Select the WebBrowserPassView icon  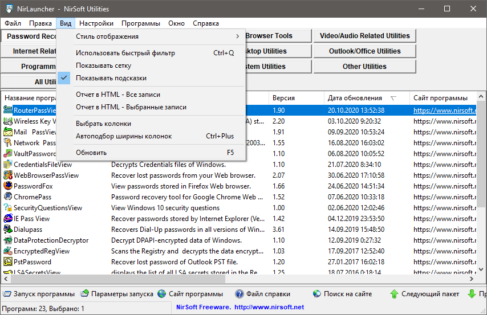pyautogui.click(x=8, y=175)
